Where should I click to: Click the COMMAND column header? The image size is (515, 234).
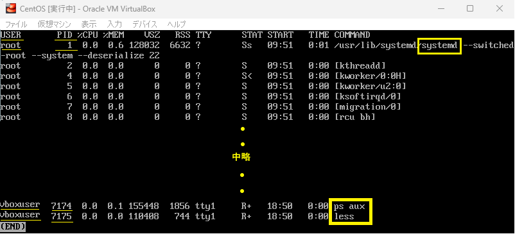coord(352,35)
